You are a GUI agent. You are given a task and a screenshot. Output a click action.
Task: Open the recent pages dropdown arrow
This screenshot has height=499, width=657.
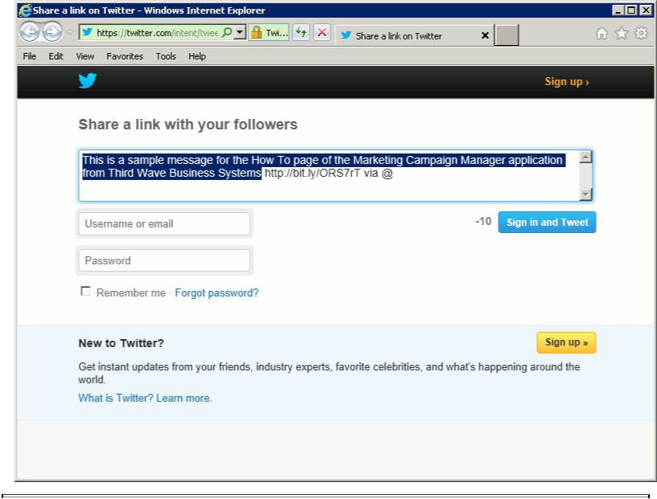click(70, 32)
